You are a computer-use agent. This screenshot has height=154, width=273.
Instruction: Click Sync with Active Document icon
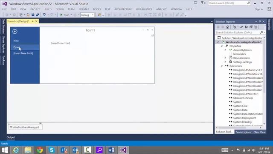pos(241,27)
